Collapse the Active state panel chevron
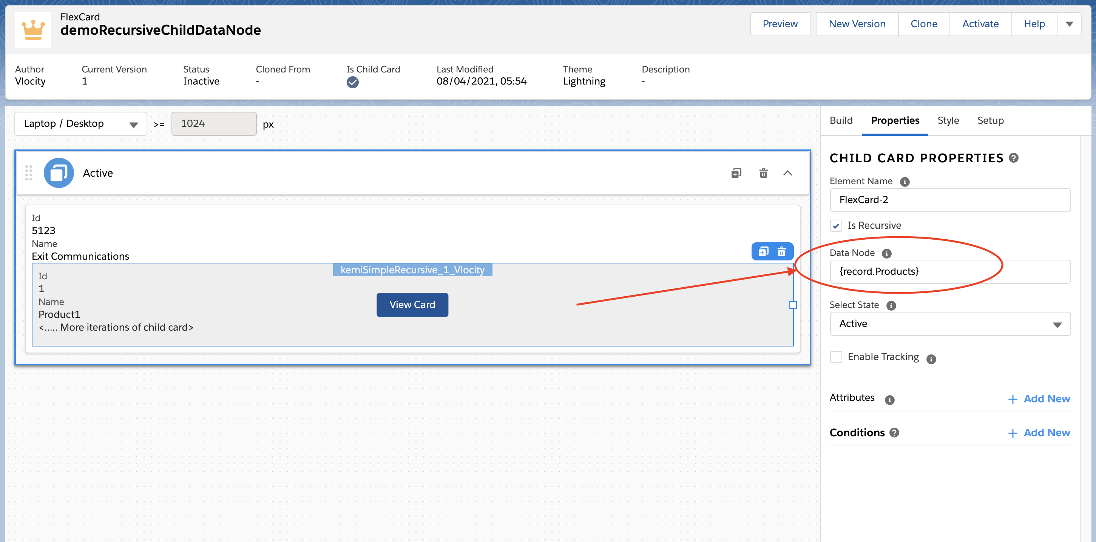The width and height of the screenshot is (1096, 542). click(x=787, y=173)
